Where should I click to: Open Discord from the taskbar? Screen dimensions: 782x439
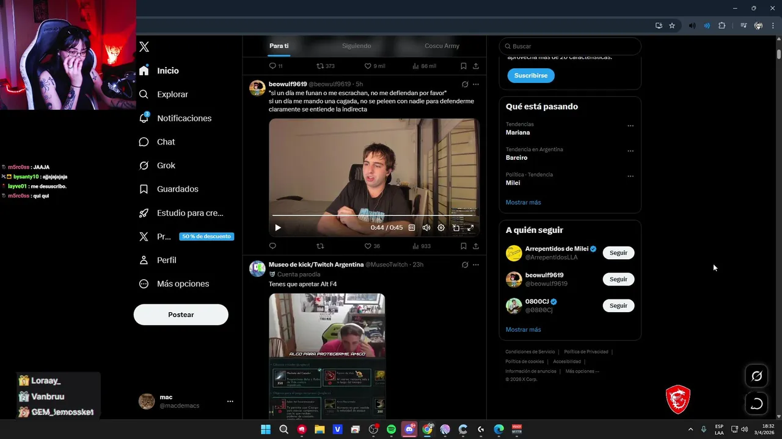coord(409,429)
